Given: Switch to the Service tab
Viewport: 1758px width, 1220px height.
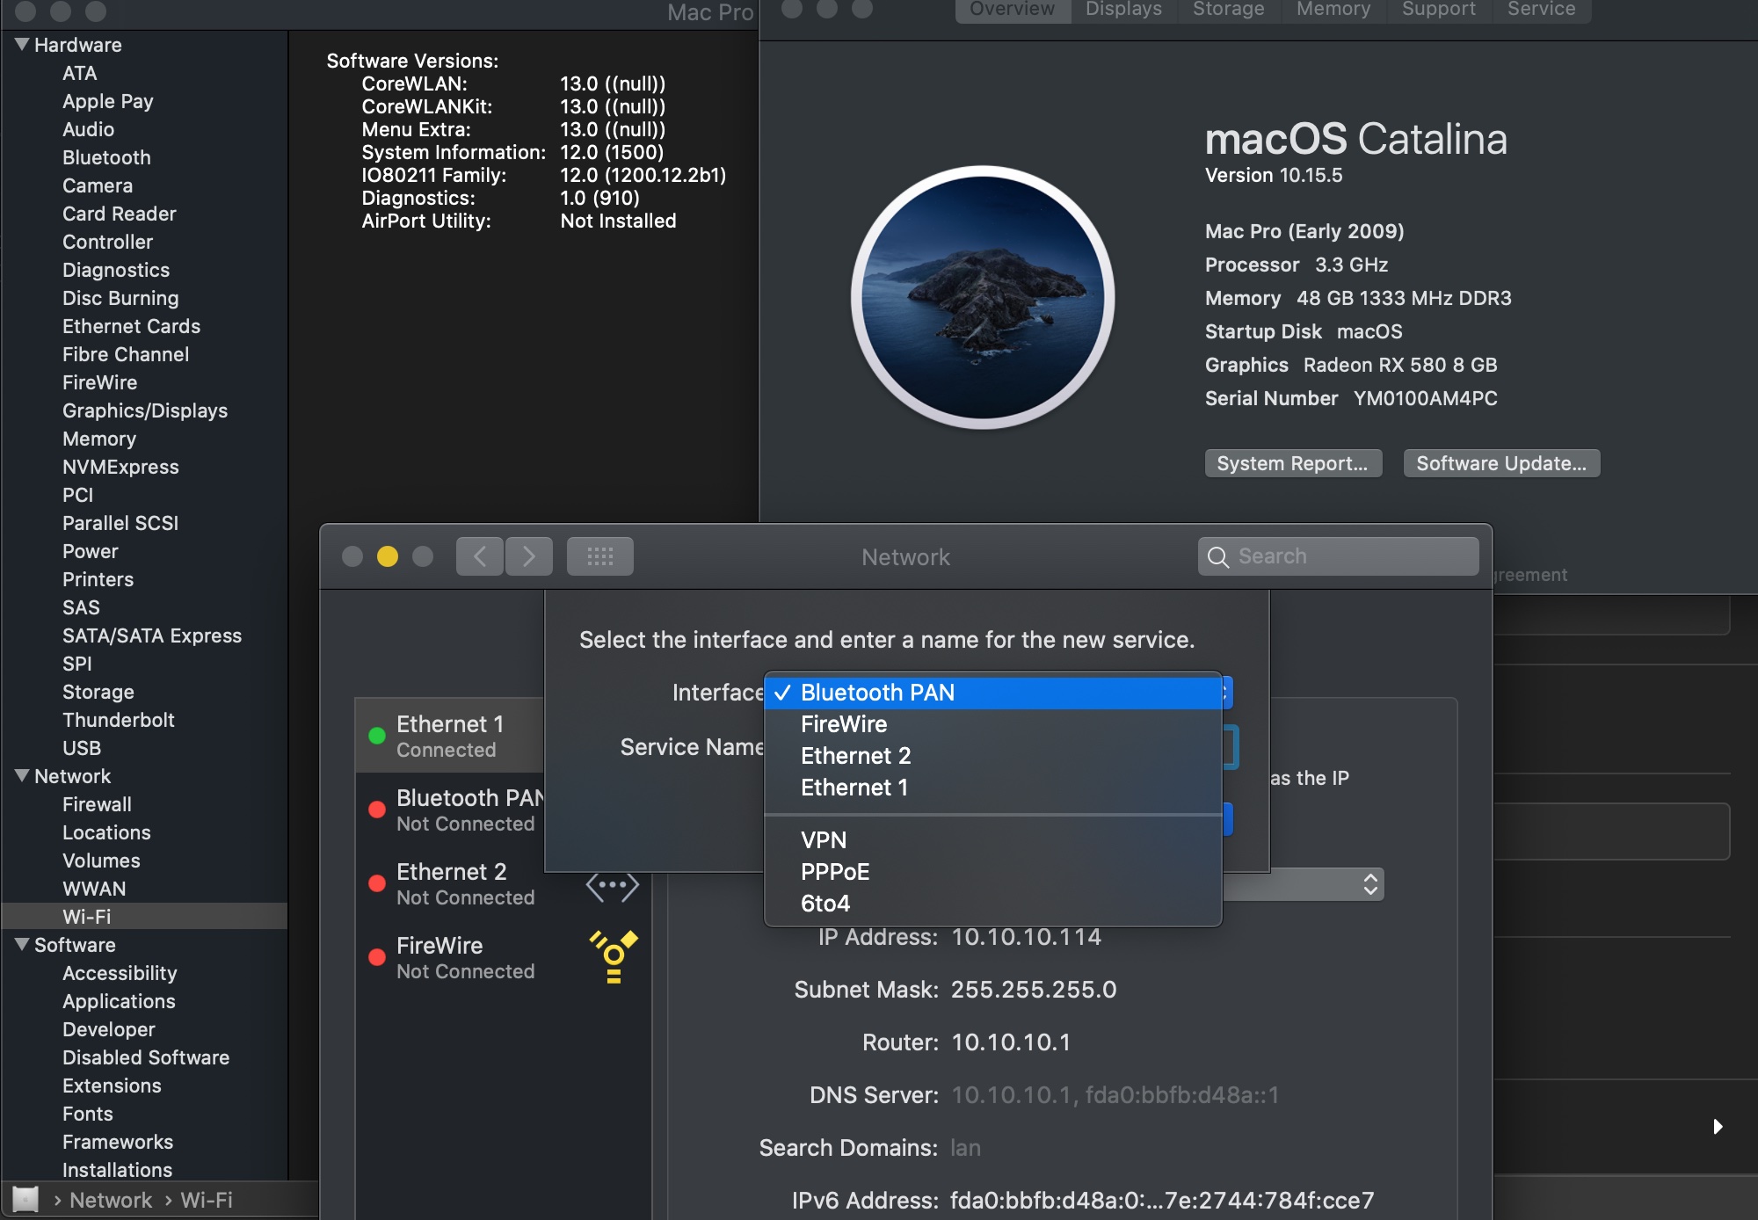Looking at the screenshot, I should click(x=1542, y=10).
